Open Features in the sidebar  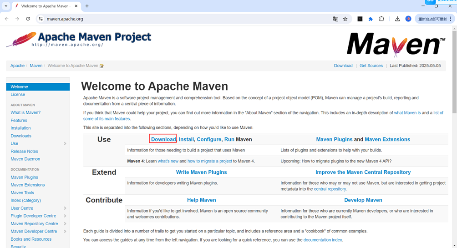click(x=19, y=120)
